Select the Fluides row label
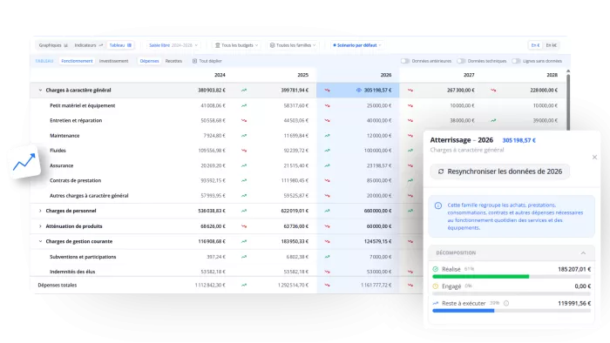Image resolution: width=610 pixels, height=343 pixels. (58, 151)
